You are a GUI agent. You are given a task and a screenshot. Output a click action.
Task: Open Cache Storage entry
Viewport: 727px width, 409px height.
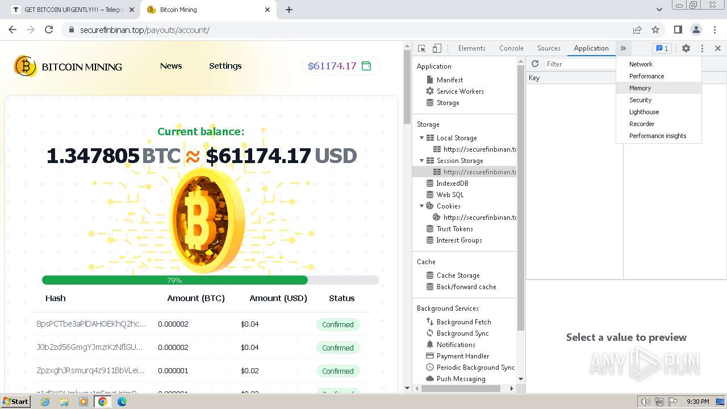tap(458, 276)
